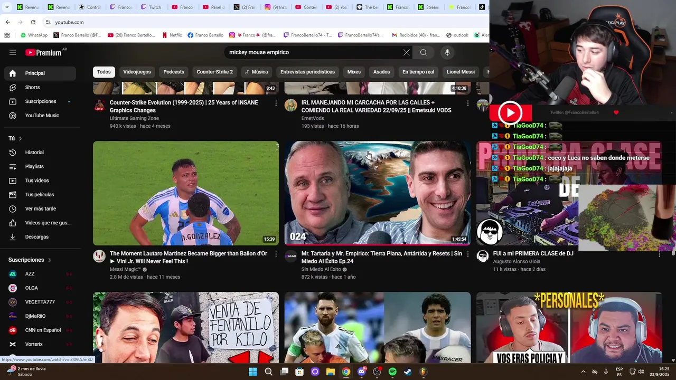Select the 'En tiempo real' filter chip
Screen dimensions: 676x380
(418, 72)
